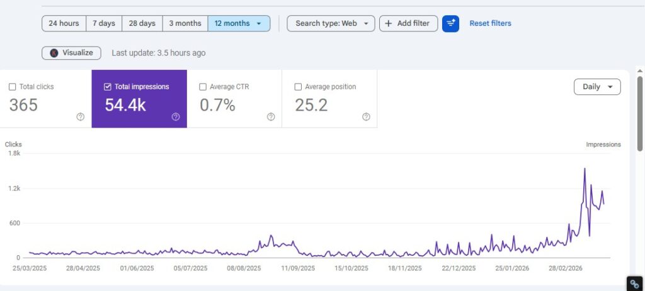Viewport: 645px width, 291px height.
Task: Click the 1.8k y-axis label
Action: pos(14,153)
